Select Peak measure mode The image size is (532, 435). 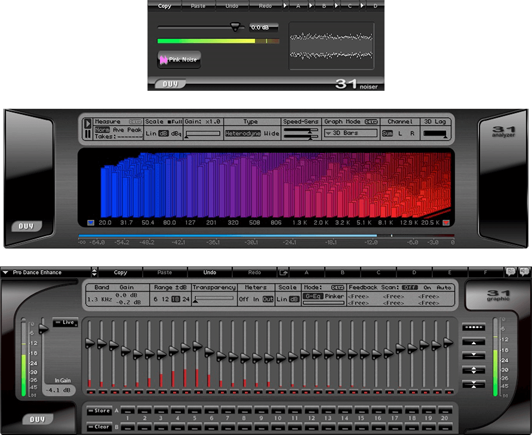pyautogui.click(x=134, y=130)
